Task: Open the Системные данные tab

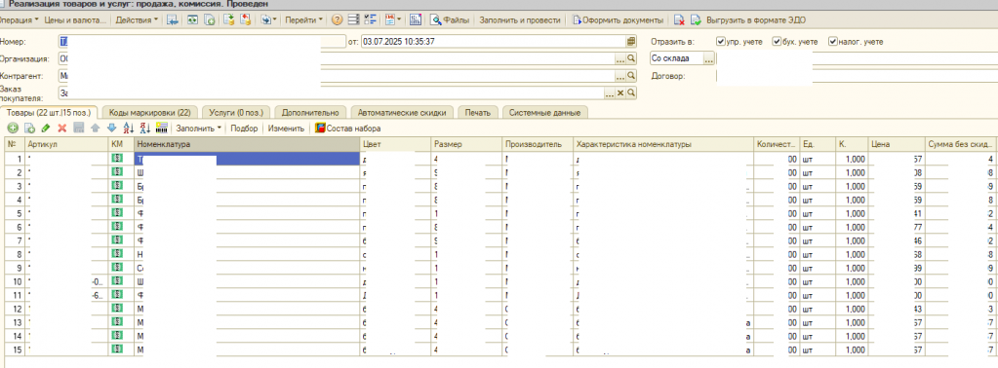Action: coord(545,113)
